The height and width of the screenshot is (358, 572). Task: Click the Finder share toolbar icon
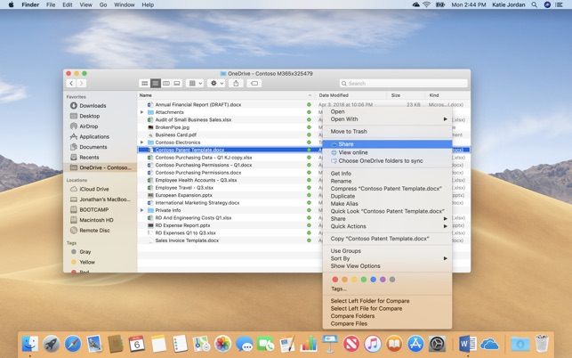[x=236, y=84]
